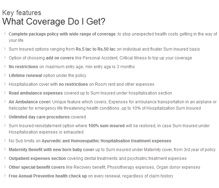Click the chevron bullet next to Free Annual Preventive
Viewport: 219px width, 188px height.
[5, 176]
